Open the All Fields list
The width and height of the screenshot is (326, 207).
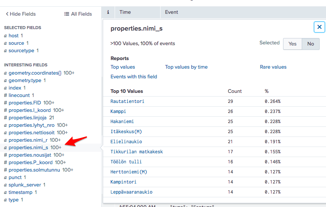[78, 14]
